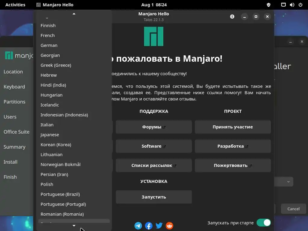The image size is (308, 231).
Task: Click the scroll-down arrow of language list
Action: (74, 226)
